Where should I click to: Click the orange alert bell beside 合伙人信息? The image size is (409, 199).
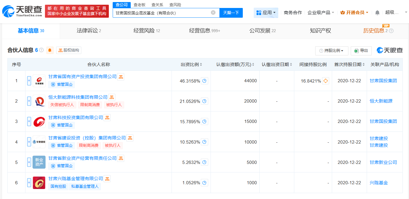pos(50,50)
